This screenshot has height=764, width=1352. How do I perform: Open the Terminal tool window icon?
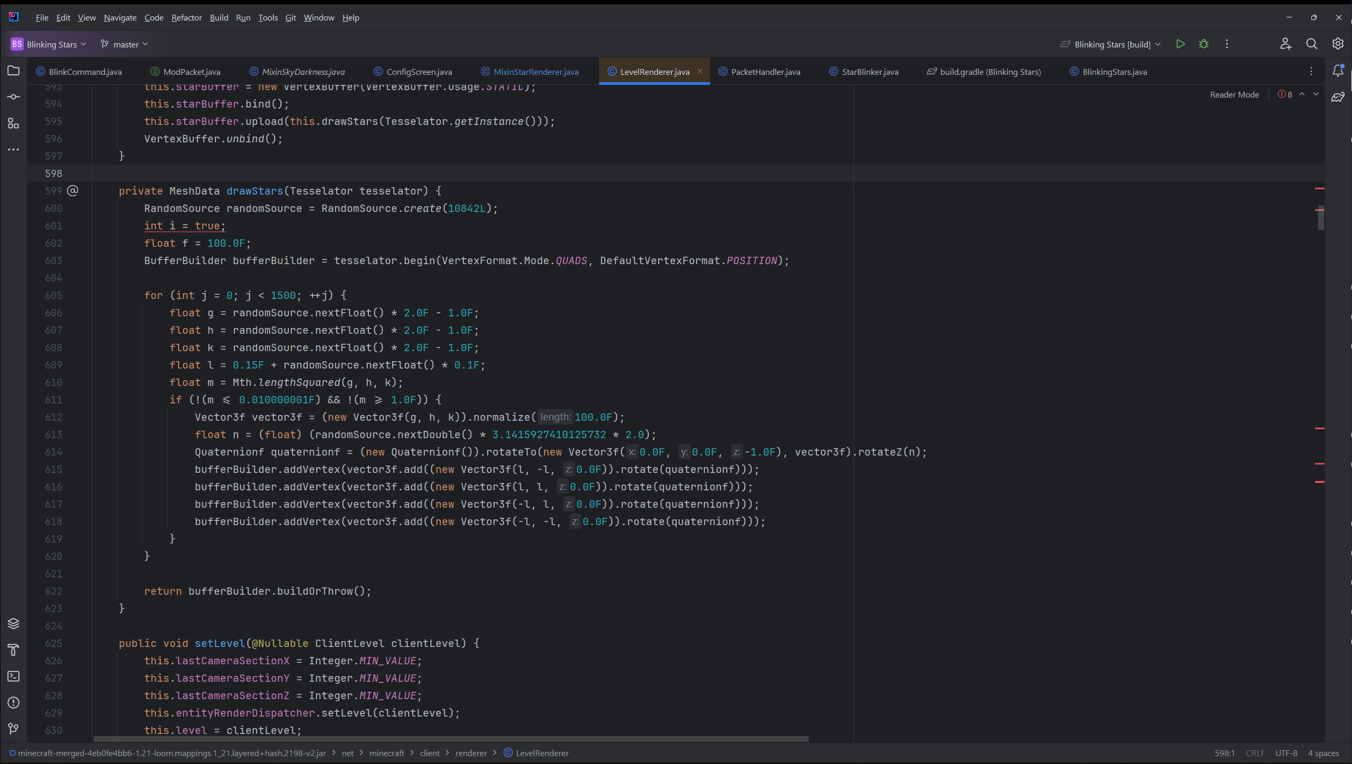pos(14,676)
